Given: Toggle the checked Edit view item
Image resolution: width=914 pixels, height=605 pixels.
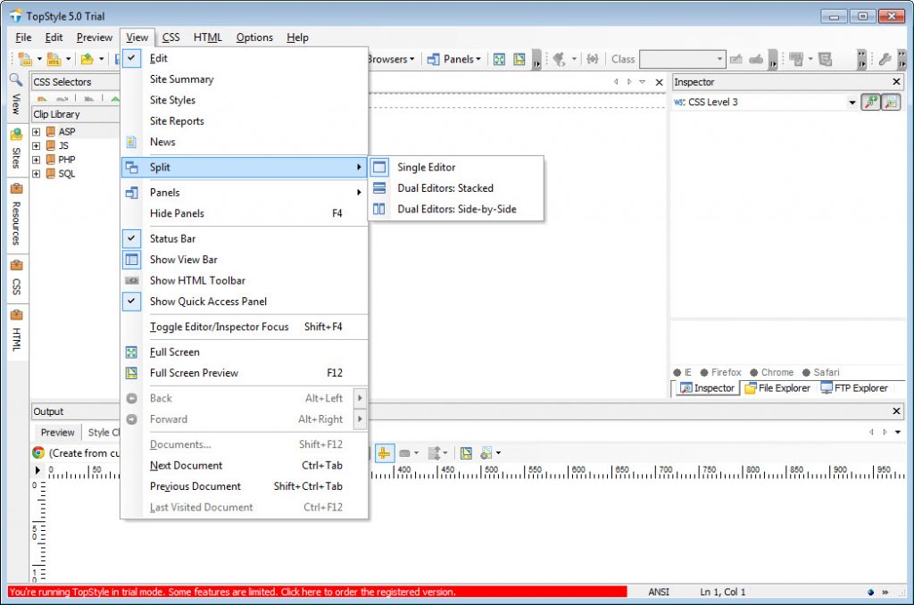Looking at the screenshot, I should coord(132,58).
